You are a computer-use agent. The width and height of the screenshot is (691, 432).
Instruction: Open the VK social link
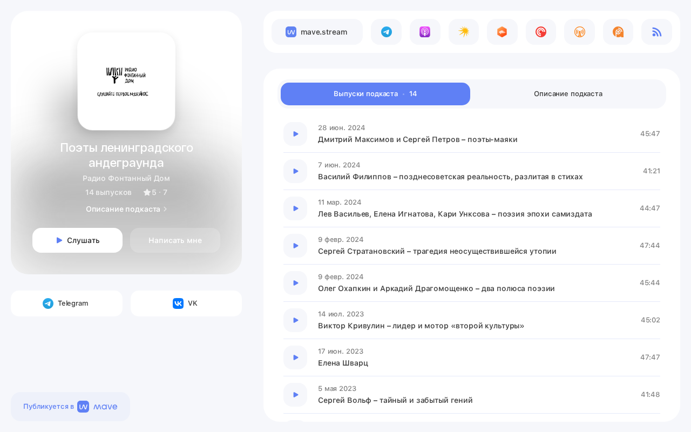tap(186, 303)
